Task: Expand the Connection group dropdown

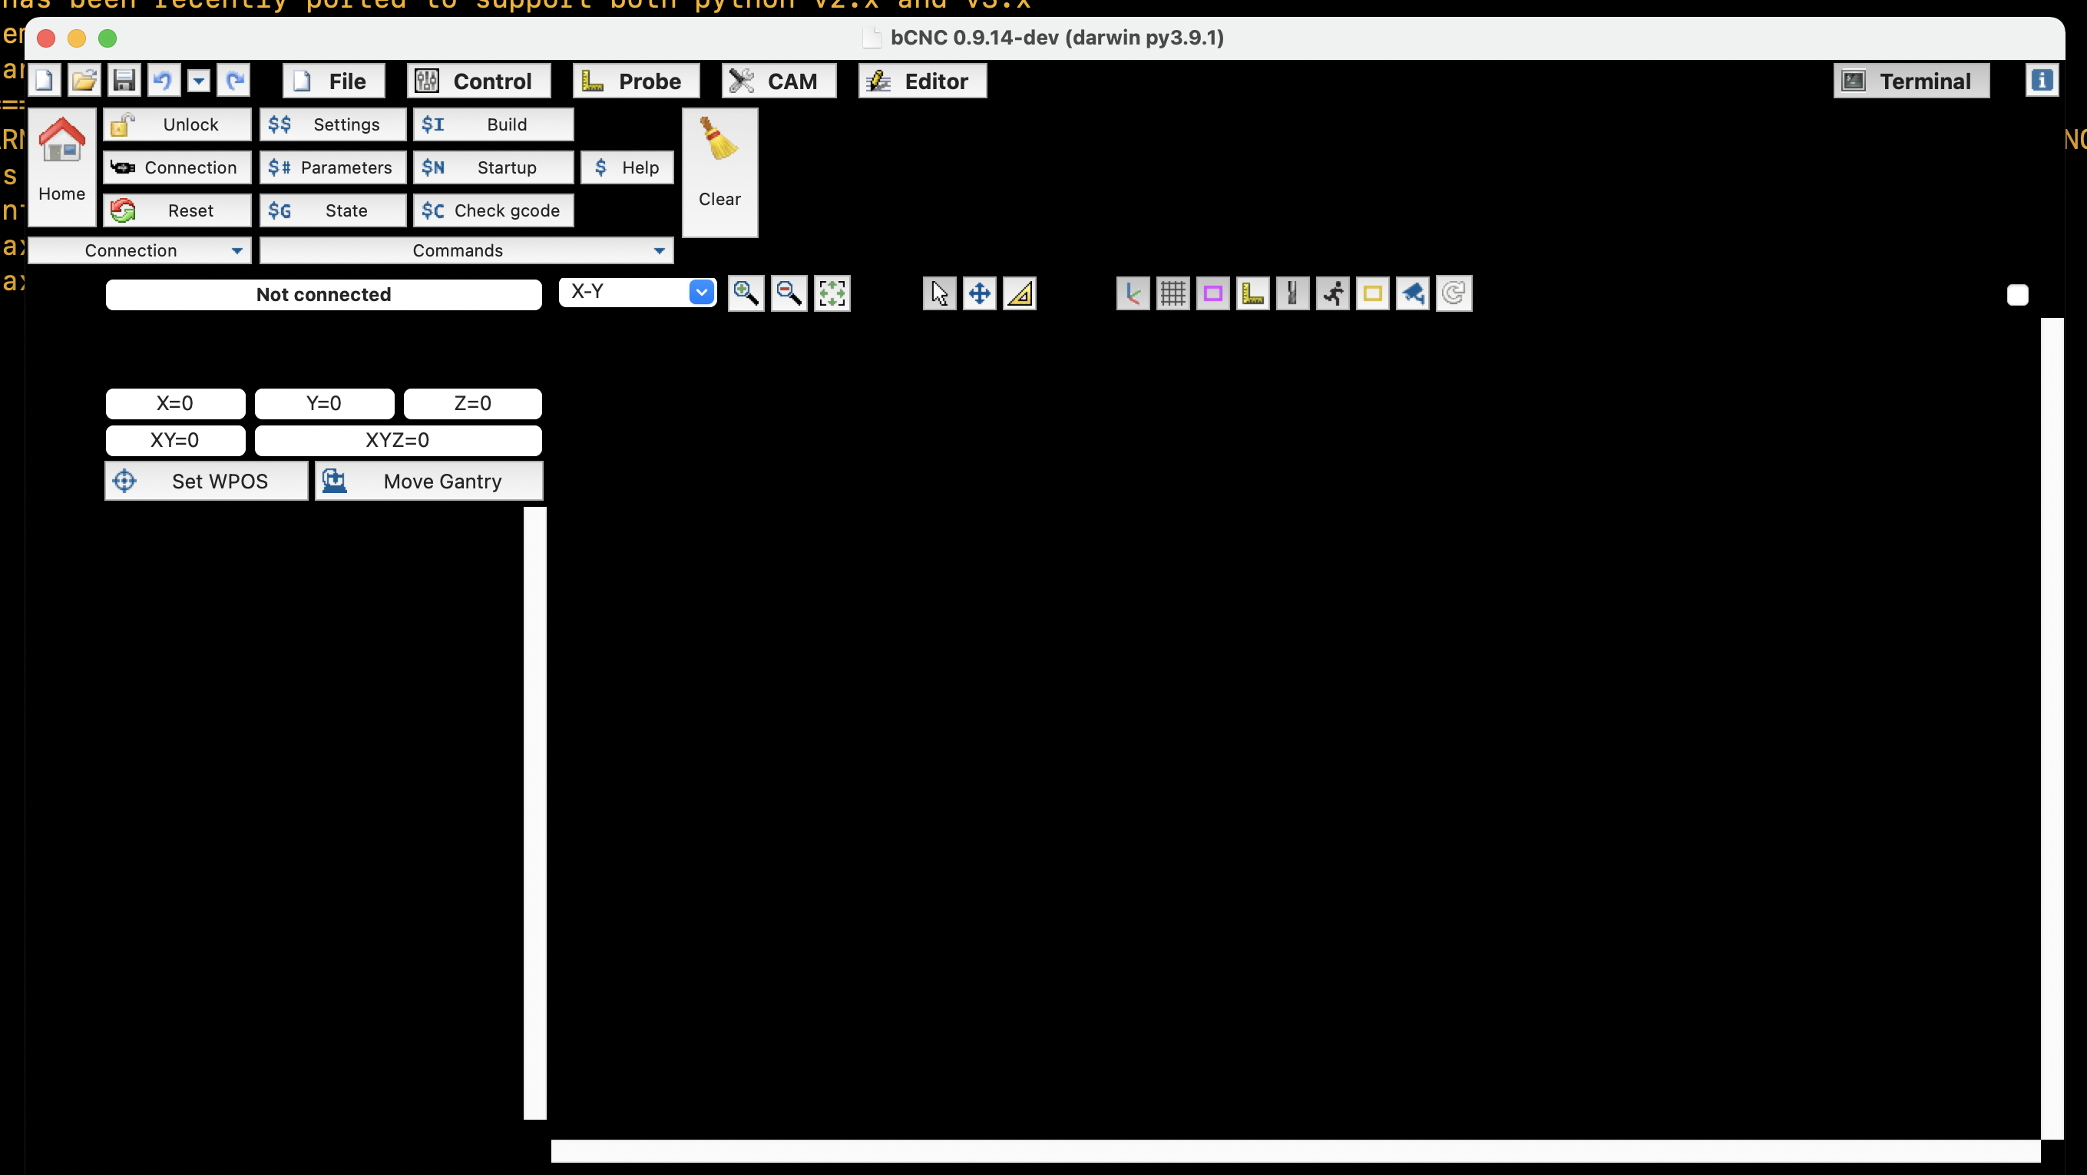Action: 236,250
